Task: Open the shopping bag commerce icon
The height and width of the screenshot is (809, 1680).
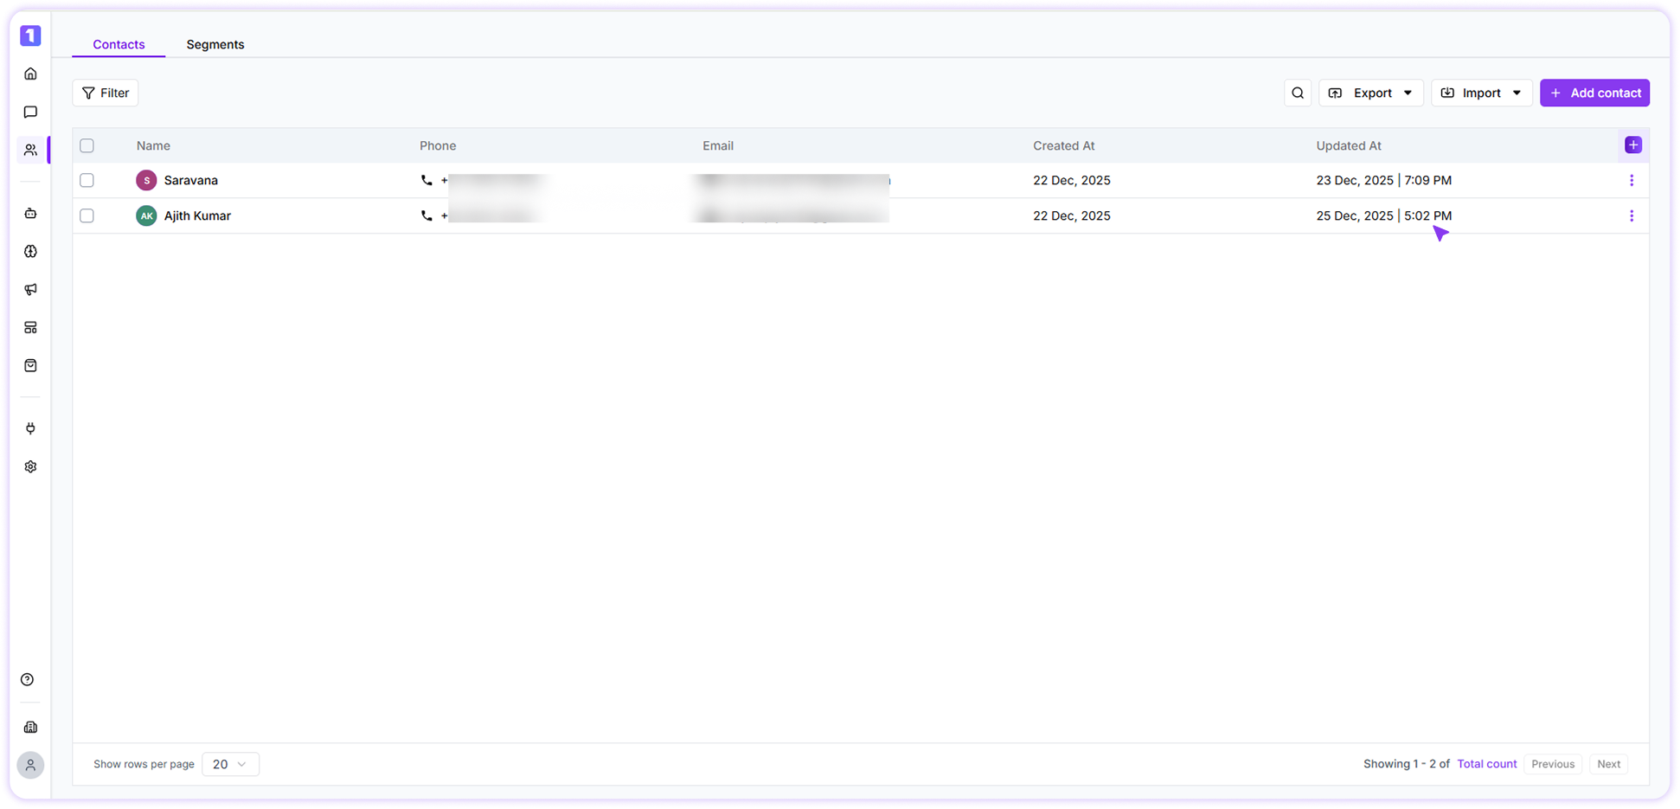Action: click(x=30, y=365)
